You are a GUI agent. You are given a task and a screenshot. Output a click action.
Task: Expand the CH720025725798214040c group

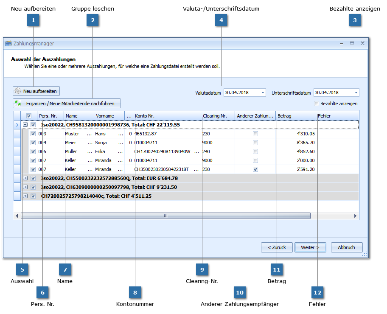(x=25, y=196)
